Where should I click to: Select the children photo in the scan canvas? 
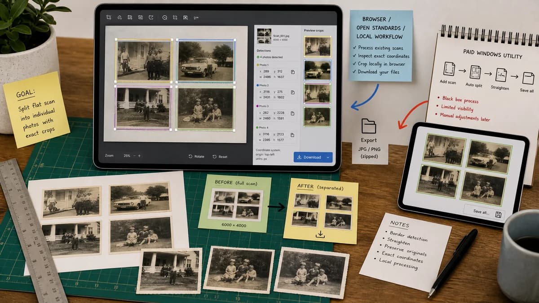point(206,108)
